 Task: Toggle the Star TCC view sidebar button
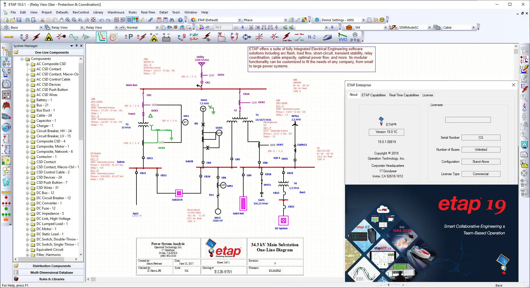6,73
